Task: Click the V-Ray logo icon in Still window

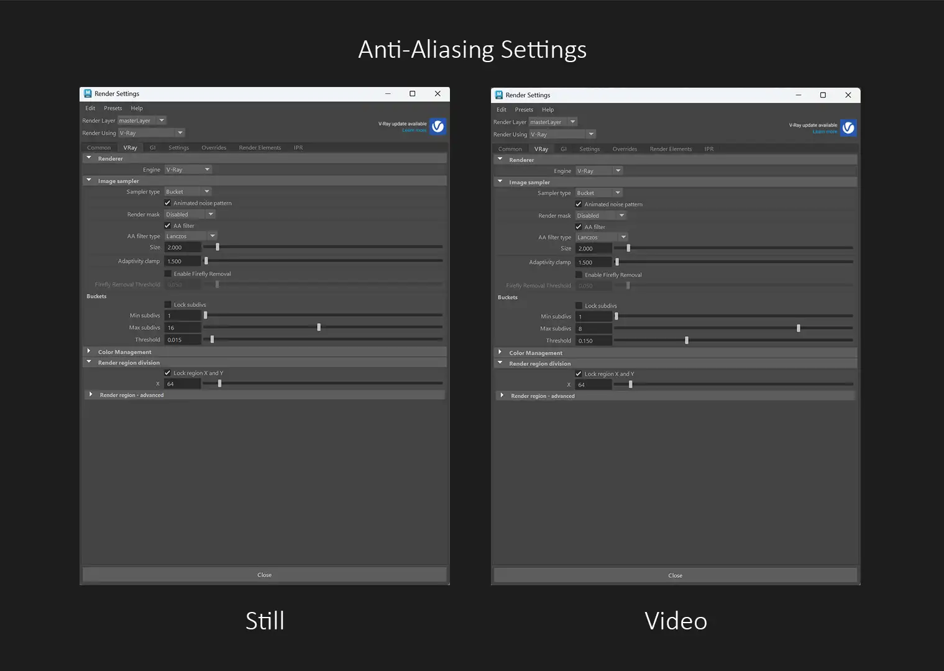Action: (438, 127)
